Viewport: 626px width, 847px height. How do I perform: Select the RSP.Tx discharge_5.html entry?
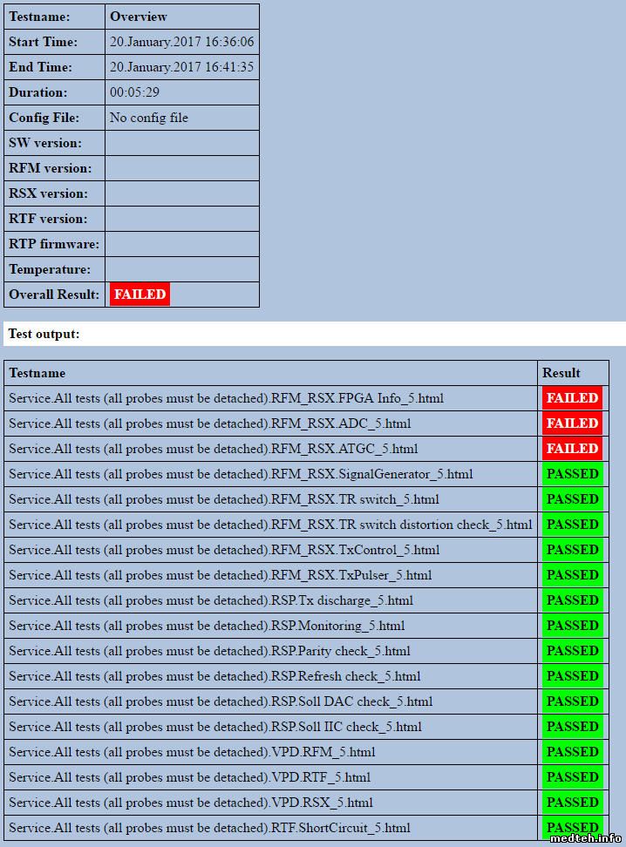pyautogui.click(x=211, y=600)
